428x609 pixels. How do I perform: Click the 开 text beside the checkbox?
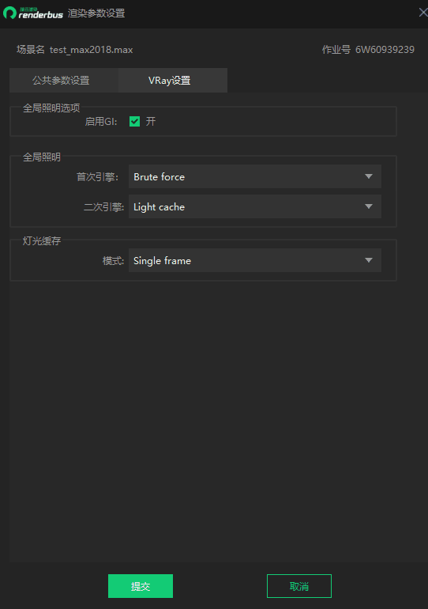pos(151,122)
